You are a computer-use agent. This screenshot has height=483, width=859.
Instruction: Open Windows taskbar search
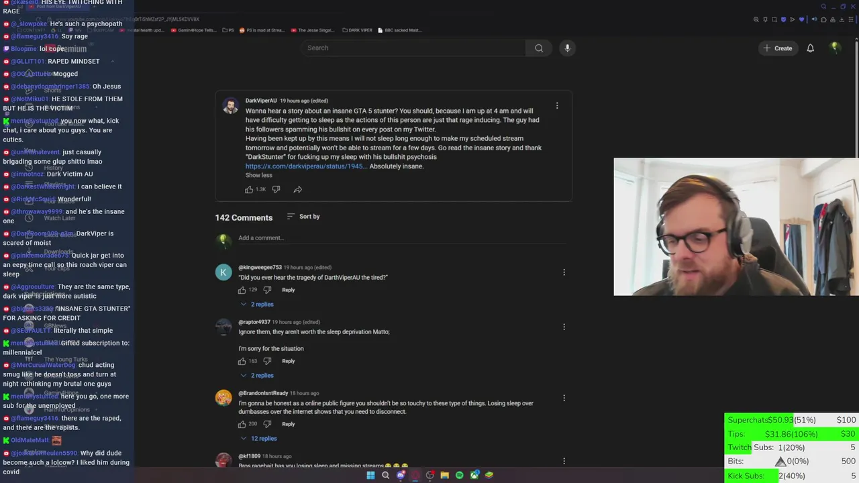pyautogui.click(x=385, y=475)
